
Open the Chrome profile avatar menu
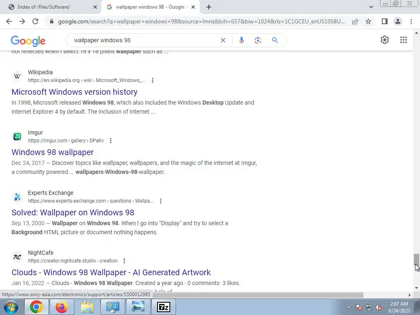(398, 21)
